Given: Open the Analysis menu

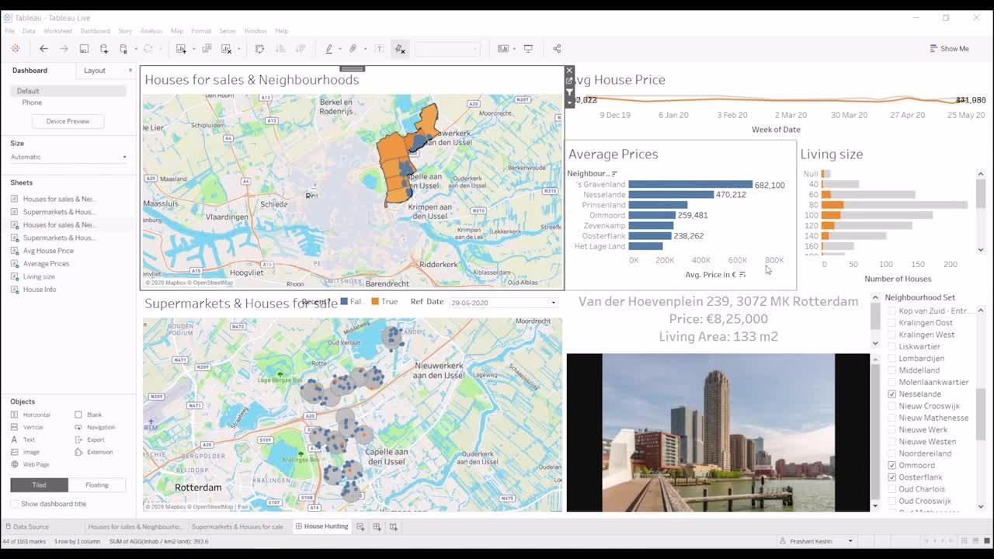Looking at the screenshot, I should 151,30.
